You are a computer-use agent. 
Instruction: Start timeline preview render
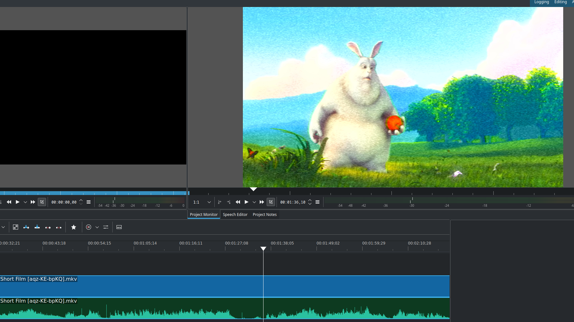[89, 227]
